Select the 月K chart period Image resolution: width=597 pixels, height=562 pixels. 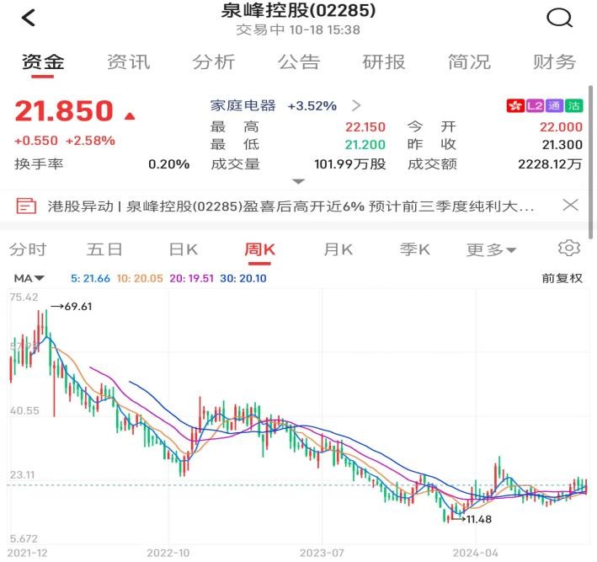click(338, 249)
